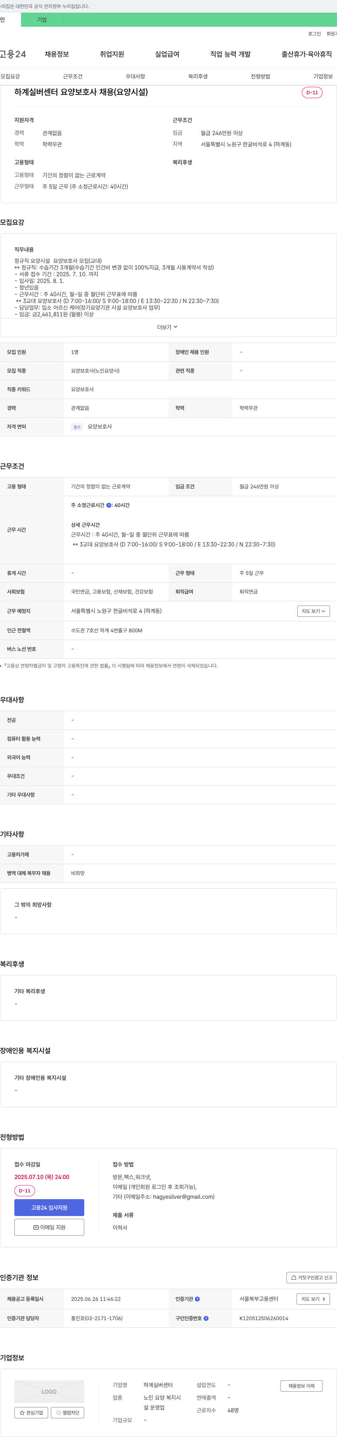The height and width of the screenshot is (1437, 337).
Task: Click the D-11 badge beside the job title
Action: coord(312,93)
